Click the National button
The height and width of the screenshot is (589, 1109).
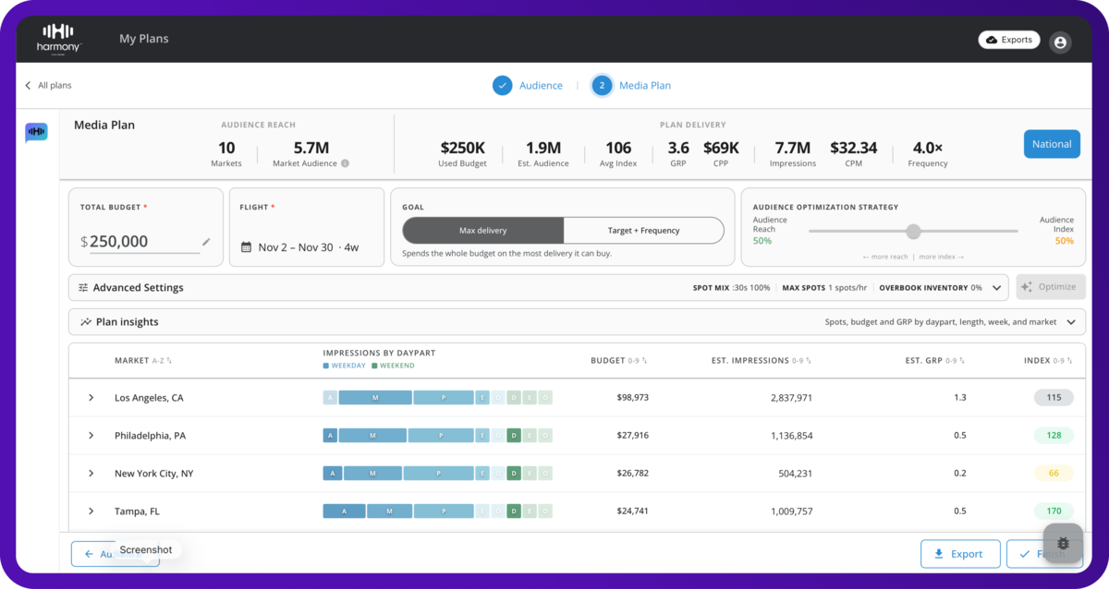1052,144
